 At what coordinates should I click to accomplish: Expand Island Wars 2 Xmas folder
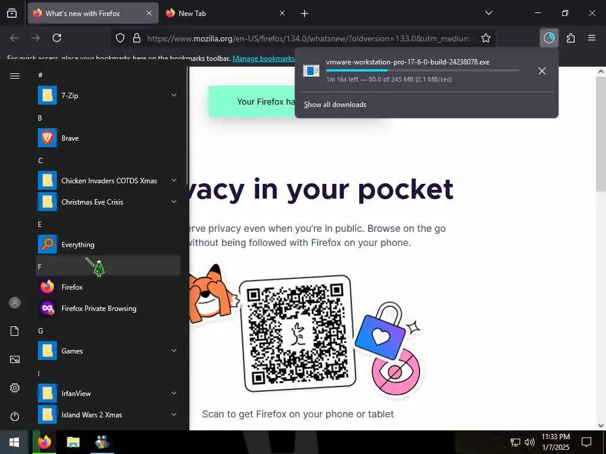point(108,414)
